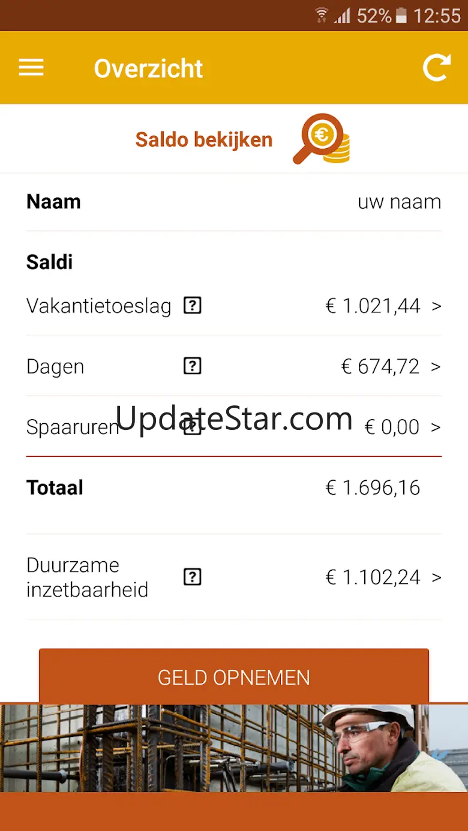The image size is (468, 831).
Task: Tap the Naam row value 'uw naam'
Action: [399, 202]
